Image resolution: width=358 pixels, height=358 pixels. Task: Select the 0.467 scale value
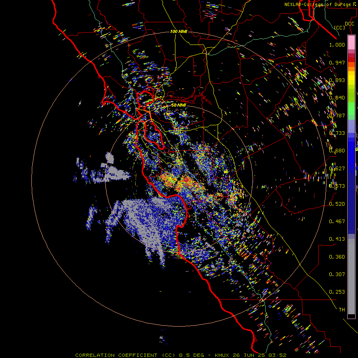point(337,221)
